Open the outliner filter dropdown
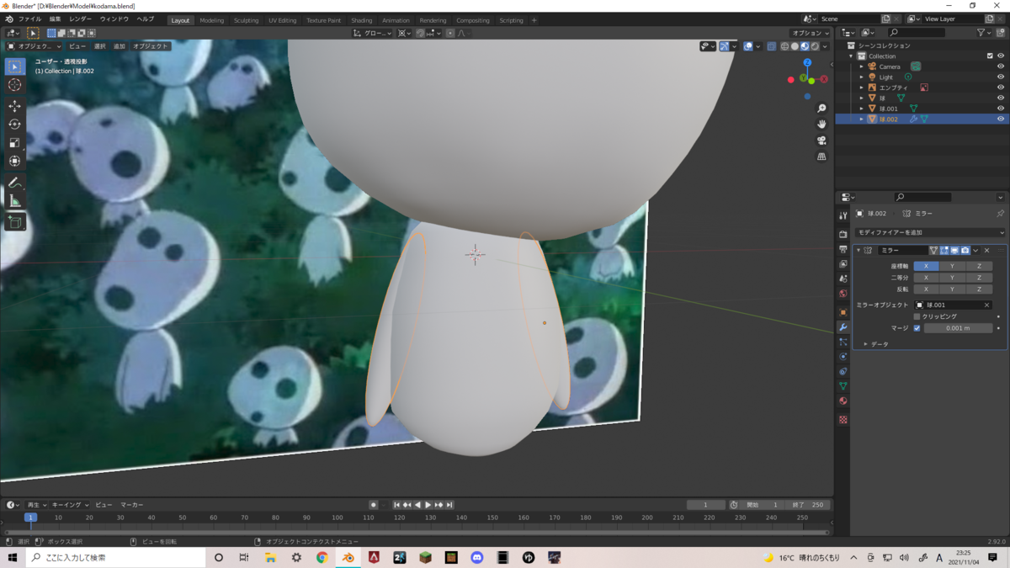 (984, 33)
